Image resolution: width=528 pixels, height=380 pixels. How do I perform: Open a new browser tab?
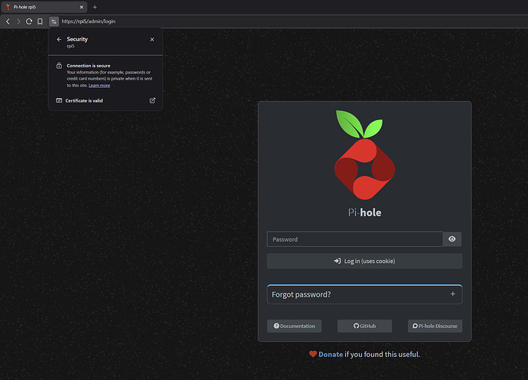(95, 7)
